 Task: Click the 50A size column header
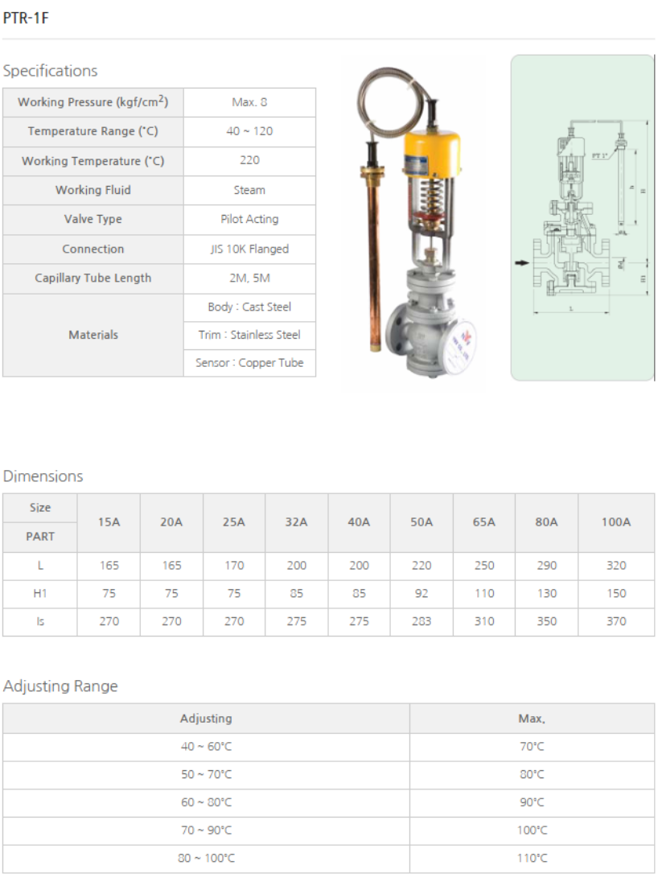422,522
